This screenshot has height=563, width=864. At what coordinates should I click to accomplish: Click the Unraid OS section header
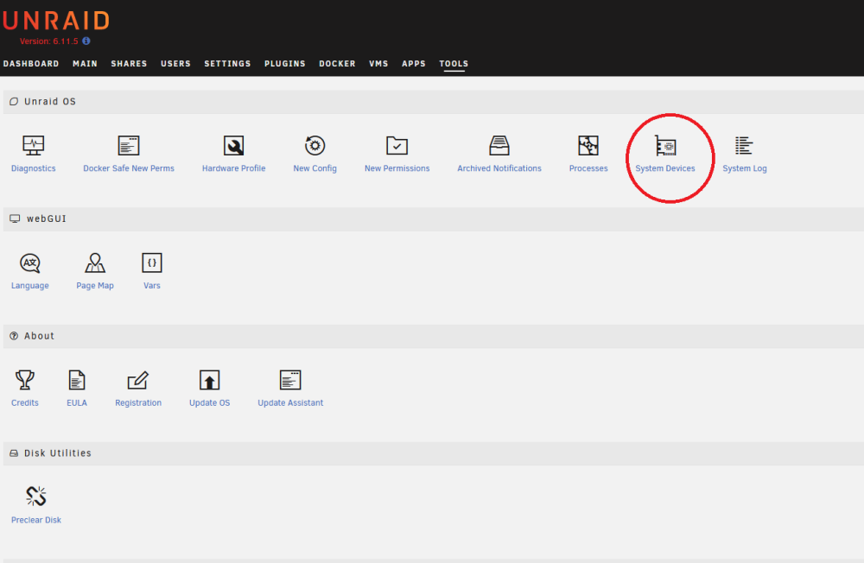pos(434,102)
